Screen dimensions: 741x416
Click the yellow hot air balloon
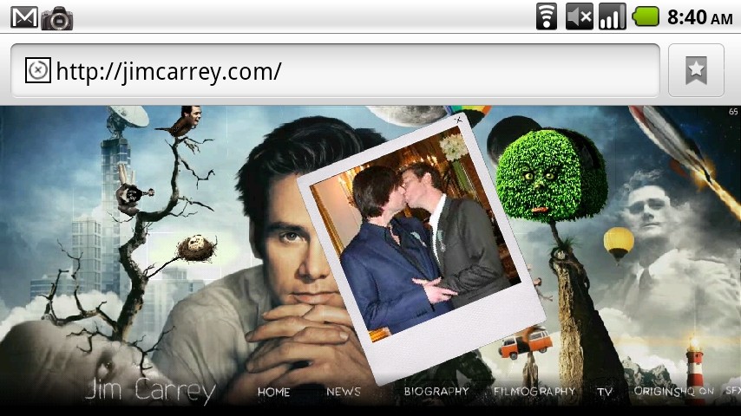(x=618, y=242)
